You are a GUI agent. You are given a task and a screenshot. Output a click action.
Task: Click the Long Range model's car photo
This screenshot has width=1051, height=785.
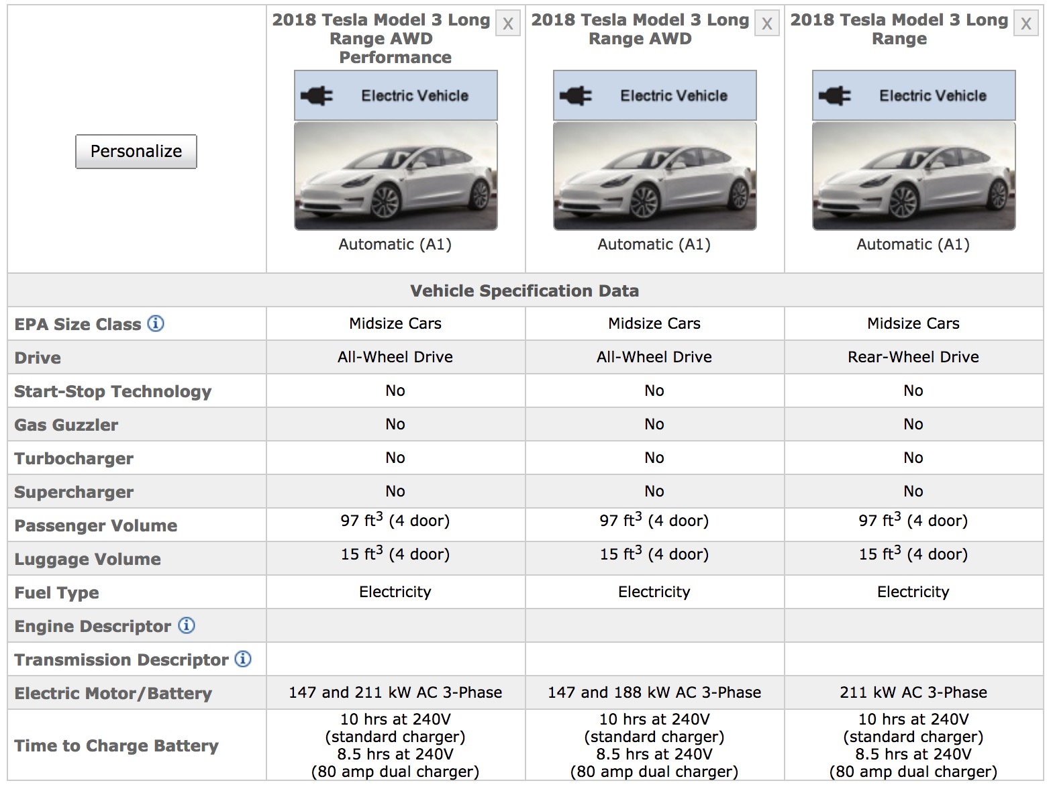point(913,176)
